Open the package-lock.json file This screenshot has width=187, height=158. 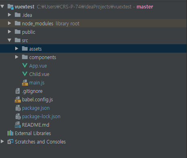pos(41,117)
